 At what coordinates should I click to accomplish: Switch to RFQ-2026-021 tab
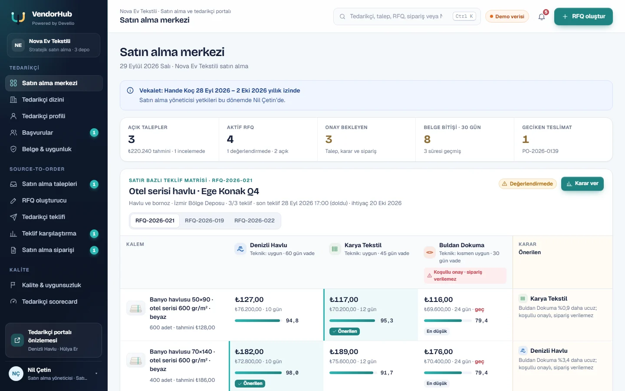coord(155,221)
